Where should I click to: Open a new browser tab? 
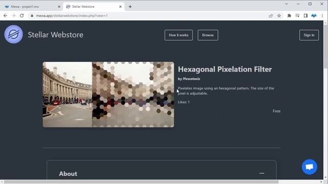[130, 7]
